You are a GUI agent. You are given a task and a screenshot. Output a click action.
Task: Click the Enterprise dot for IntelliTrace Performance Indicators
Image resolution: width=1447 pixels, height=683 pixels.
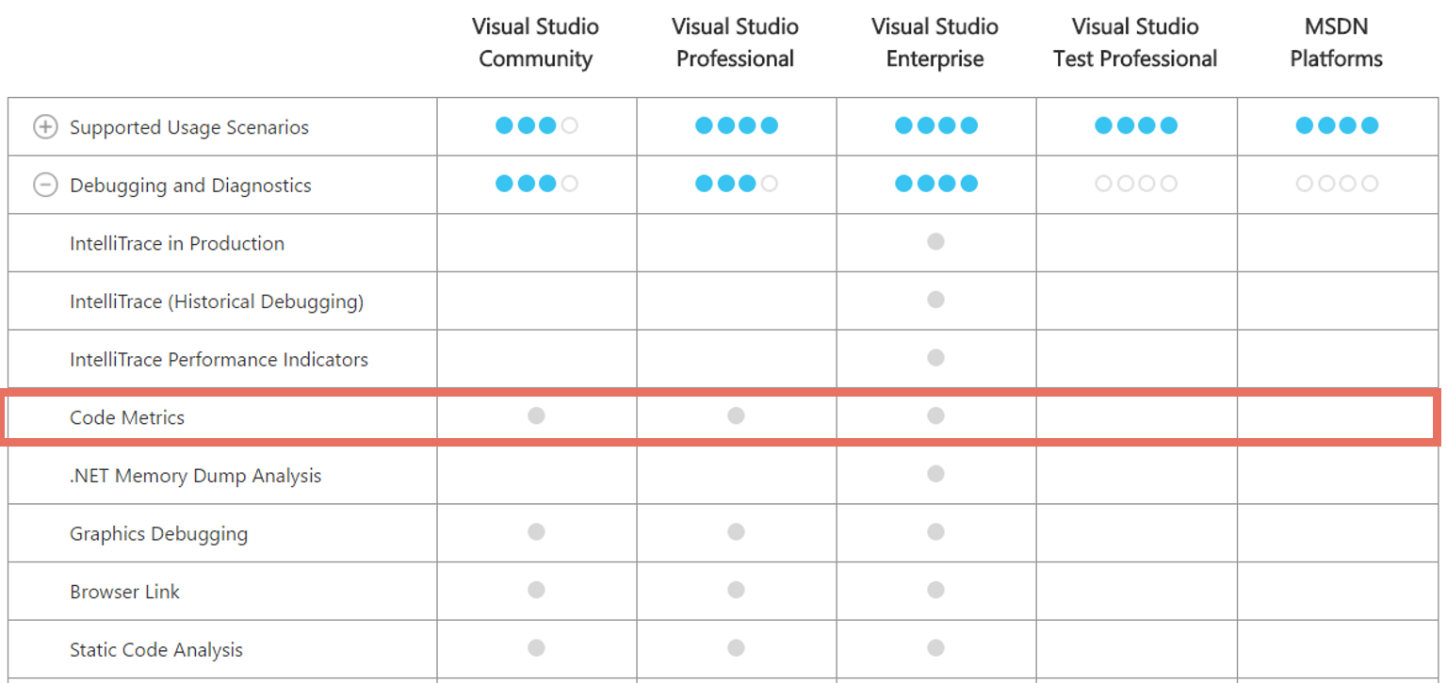point(935,358)
